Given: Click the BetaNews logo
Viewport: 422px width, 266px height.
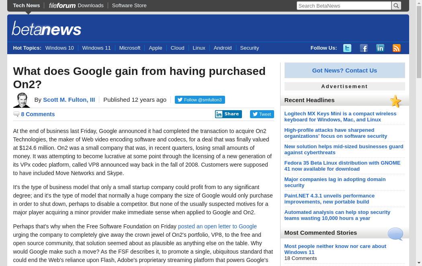Looking at the screenshot, I should point(47,29).
